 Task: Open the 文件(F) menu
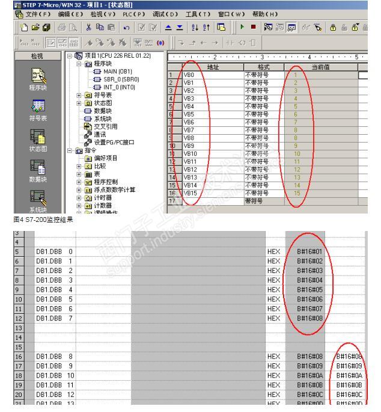point(38,14)
